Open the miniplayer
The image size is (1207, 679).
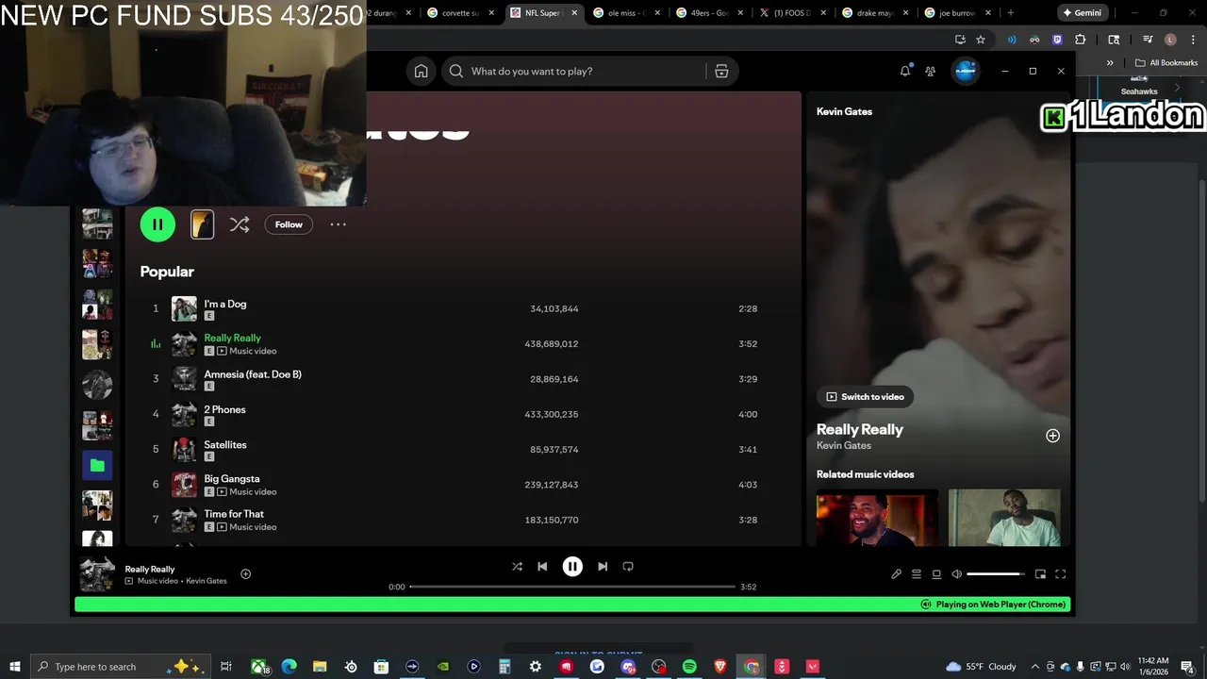click(x=1040, y=573)
